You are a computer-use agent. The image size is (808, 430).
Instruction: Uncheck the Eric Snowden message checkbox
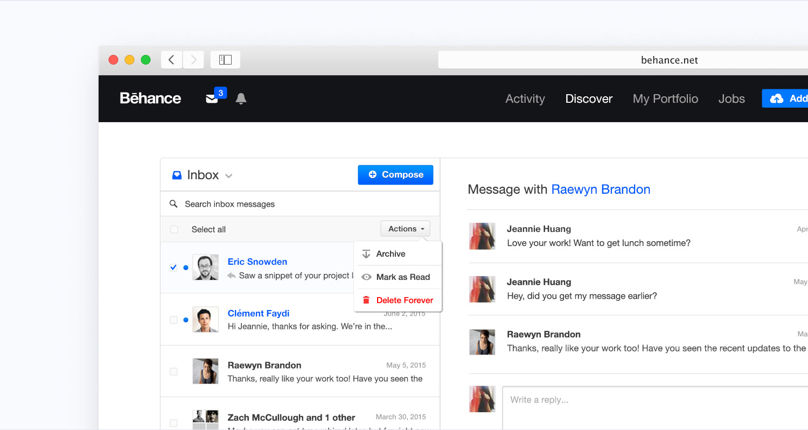[173, 267]
